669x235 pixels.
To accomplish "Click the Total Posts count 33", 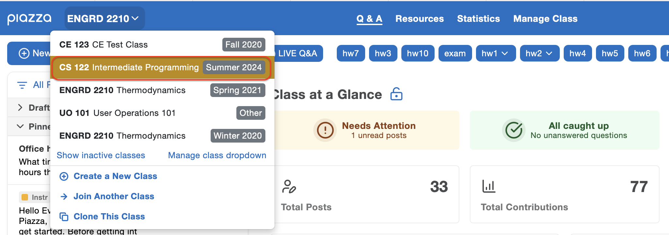I will click(x=439, y=187).
